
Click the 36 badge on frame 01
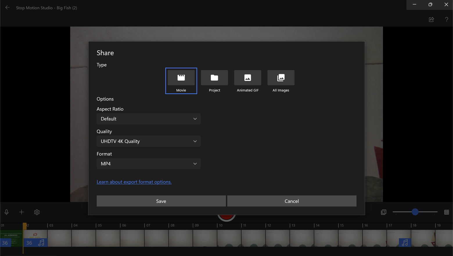(x=5, y=243)
